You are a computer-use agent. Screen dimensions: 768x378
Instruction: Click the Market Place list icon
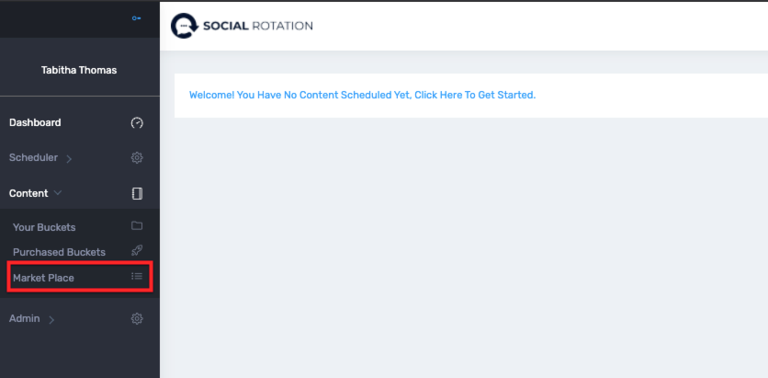(137, 277)
